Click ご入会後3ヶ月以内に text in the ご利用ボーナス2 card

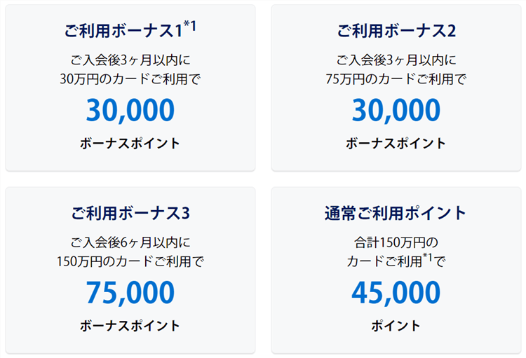click(x=396, y=60)
